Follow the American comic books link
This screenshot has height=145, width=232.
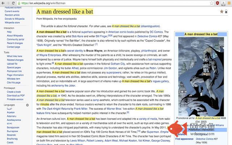121,32
